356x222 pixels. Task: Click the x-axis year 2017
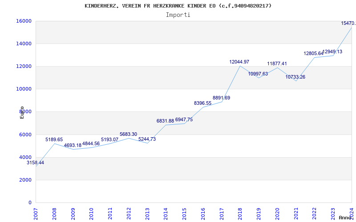point(222,214)
